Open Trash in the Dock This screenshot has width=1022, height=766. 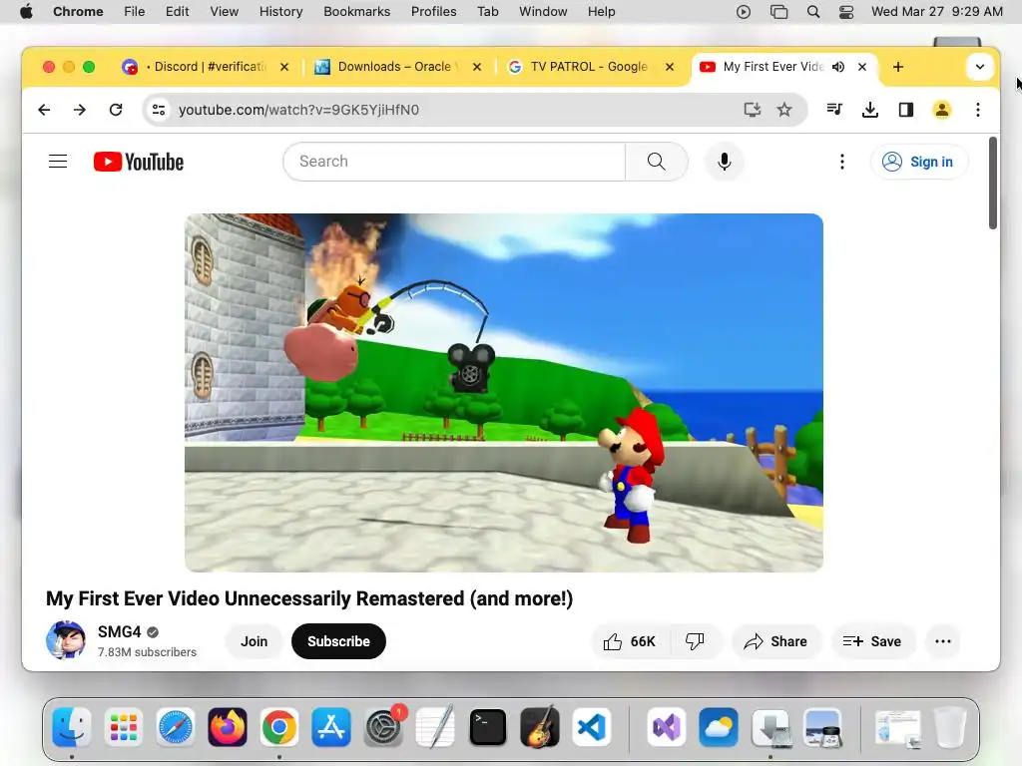950,727
